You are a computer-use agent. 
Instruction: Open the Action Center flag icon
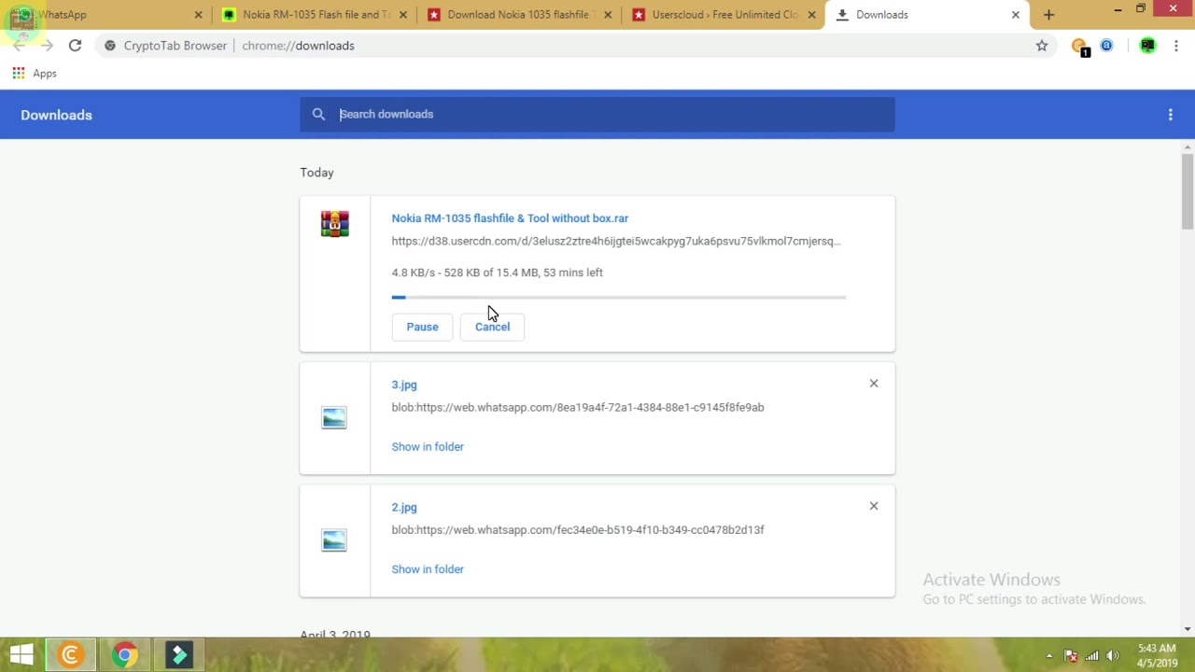(1071, 655)
